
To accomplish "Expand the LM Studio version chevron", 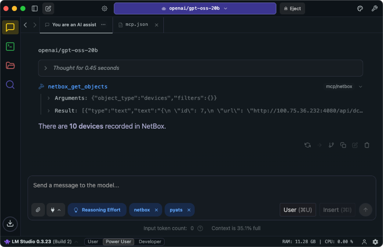I will click(x=76, y=242).
